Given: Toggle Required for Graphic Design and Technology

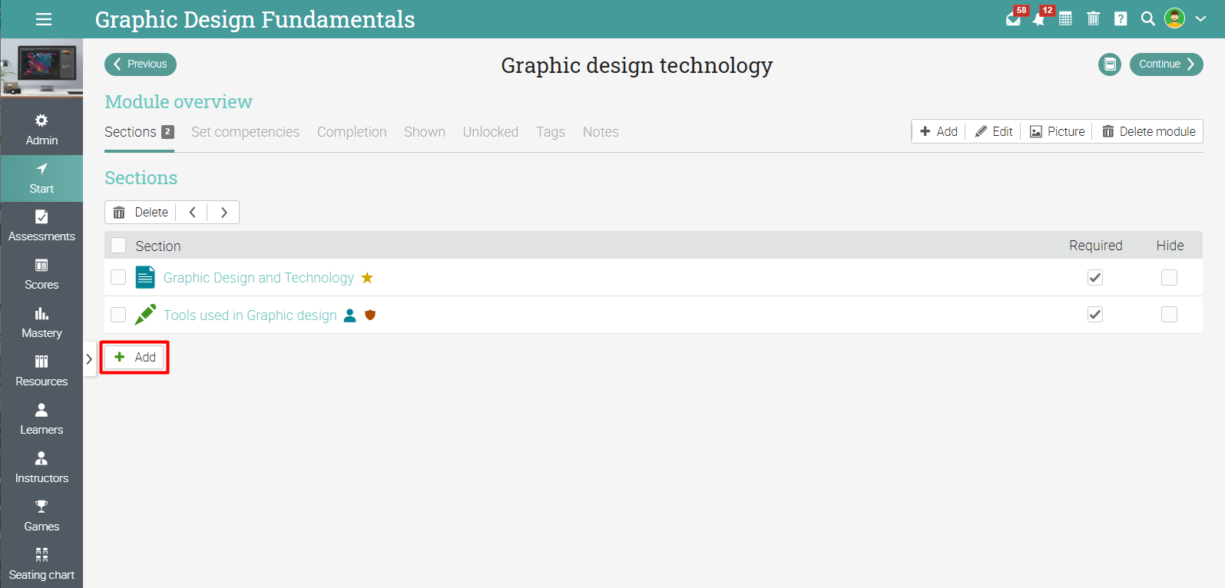Looking at the screenshot, I should pyautogui.click(x=1095, y=278).
